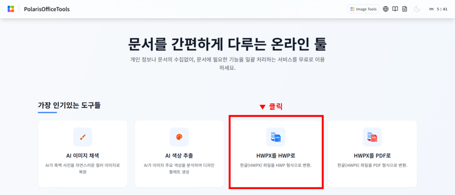
Task: Click the subtitle starting '개인 정보나 문서의 수집없이'
Action: (227, 64)
